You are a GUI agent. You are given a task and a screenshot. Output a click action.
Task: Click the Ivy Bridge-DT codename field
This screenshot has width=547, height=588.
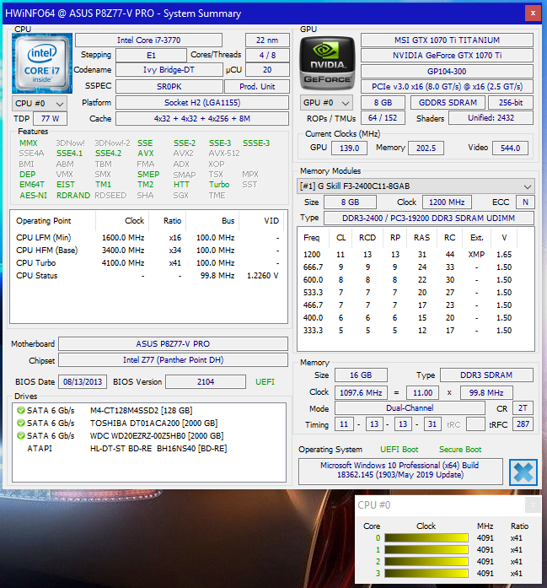click(x=169, y=70)
